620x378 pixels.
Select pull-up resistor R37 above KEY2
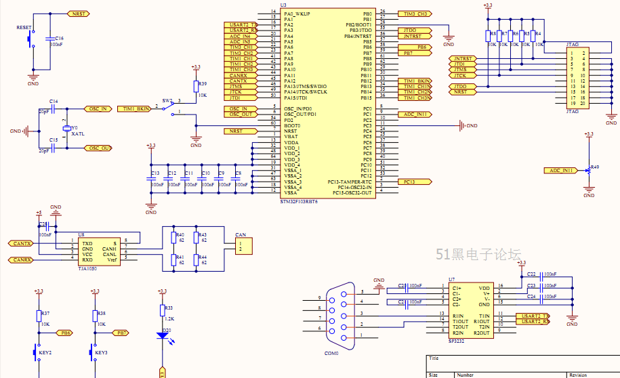click(x=39, y=316)
